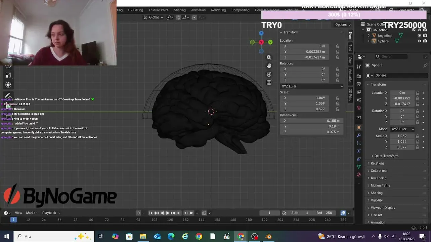
Task: Click the blue Z axis on navigation gizmo
Action: coord(261,33)
